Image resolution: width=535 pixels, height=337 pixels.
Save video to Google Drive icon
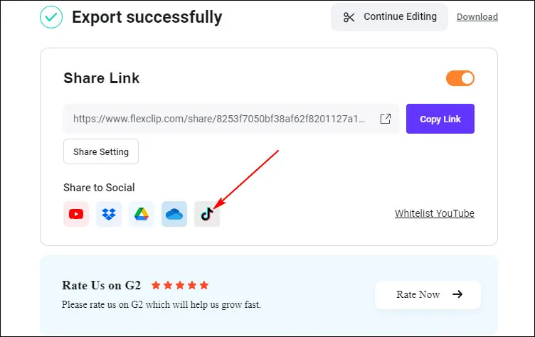click(x=142, y=214)
